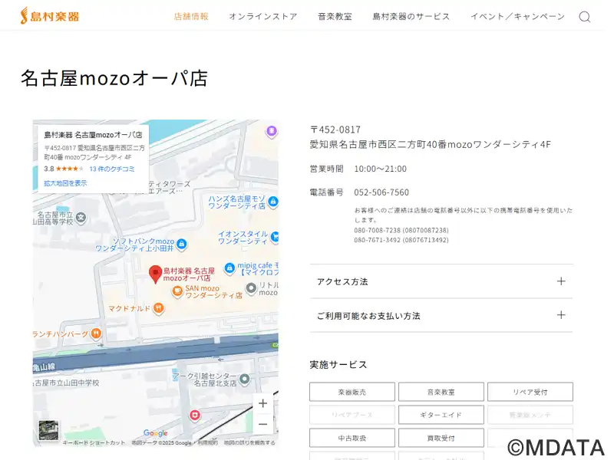The height and width of the screenshot is (460, 614).
Task: Click the ランチハンバーグ restaurant marker
Action: (96, 333)
